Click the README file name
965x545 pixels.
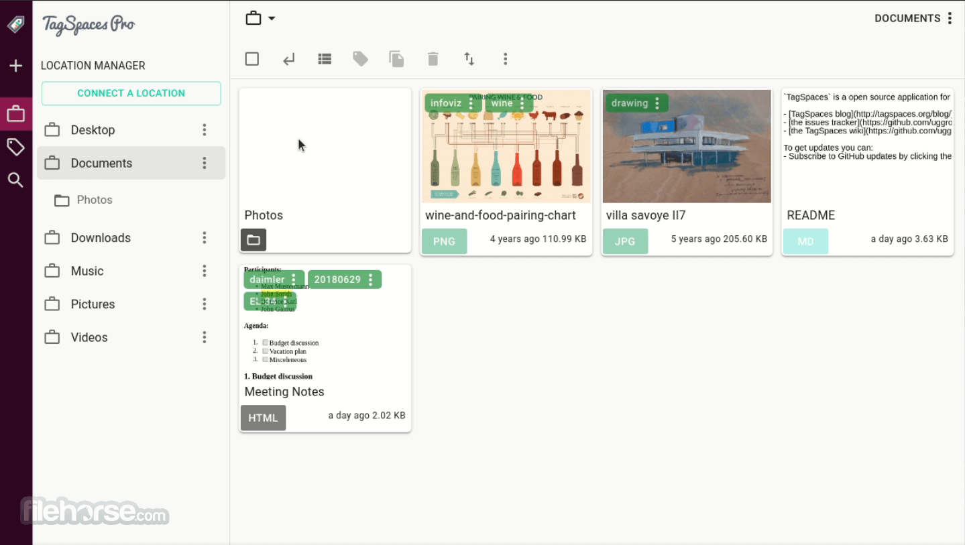[811, 215]
